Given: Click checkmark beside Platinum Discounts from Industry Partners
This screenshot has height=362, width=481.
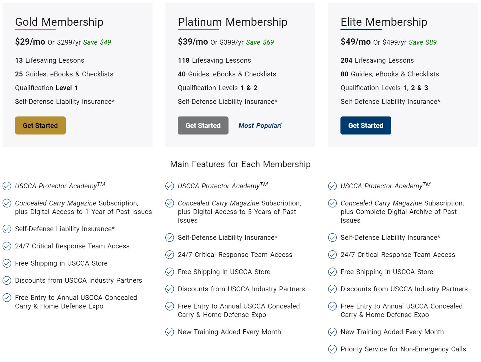Looking at the screenshot, I should 170,289.
